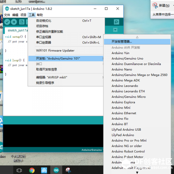Click the black console output area
Screen dimensions: 174x174
point(53,136)
